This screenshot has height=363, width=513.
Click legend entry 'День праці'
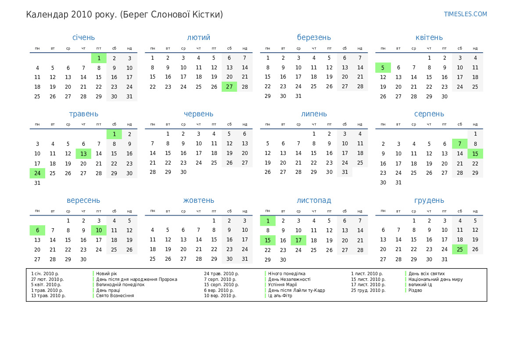click(x=108, y=290)
